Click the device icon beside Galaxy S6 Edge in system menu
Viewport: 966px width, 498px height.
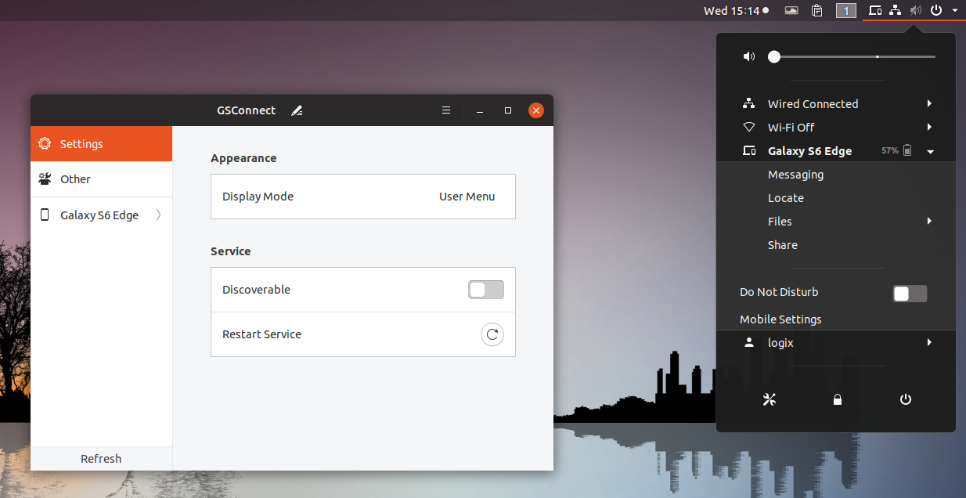click(x=749, y=151)
